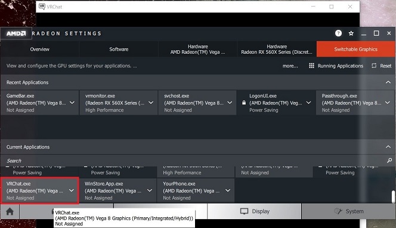Select the WinStore.App.exe application name
The height and width of the screenshot is (228, 396).
[x=104, y=184]
